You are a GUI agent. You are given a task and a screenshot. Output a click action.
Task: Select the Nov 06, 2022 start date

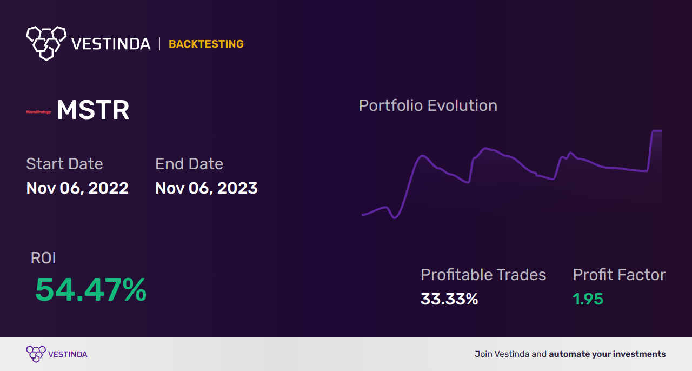click(x=77, y=188)
